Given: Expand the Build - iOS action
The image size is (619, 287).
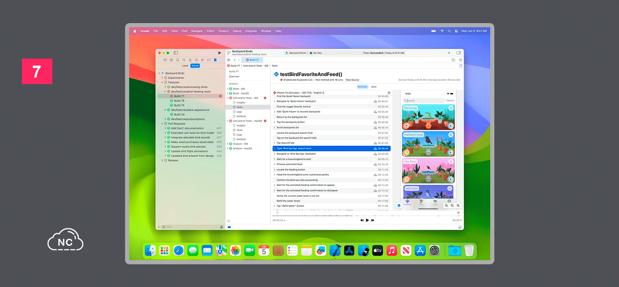Looking at the screenshot, I should pos(227,89).
